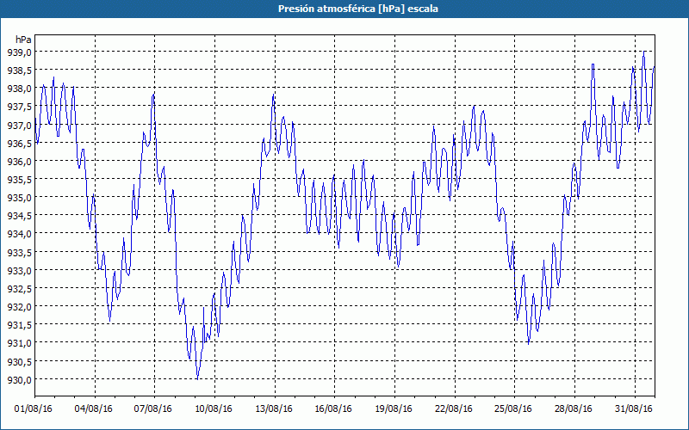Click the 13/08/16 date label
This screenshot has height=430, width=689.
tap(274, 408)
